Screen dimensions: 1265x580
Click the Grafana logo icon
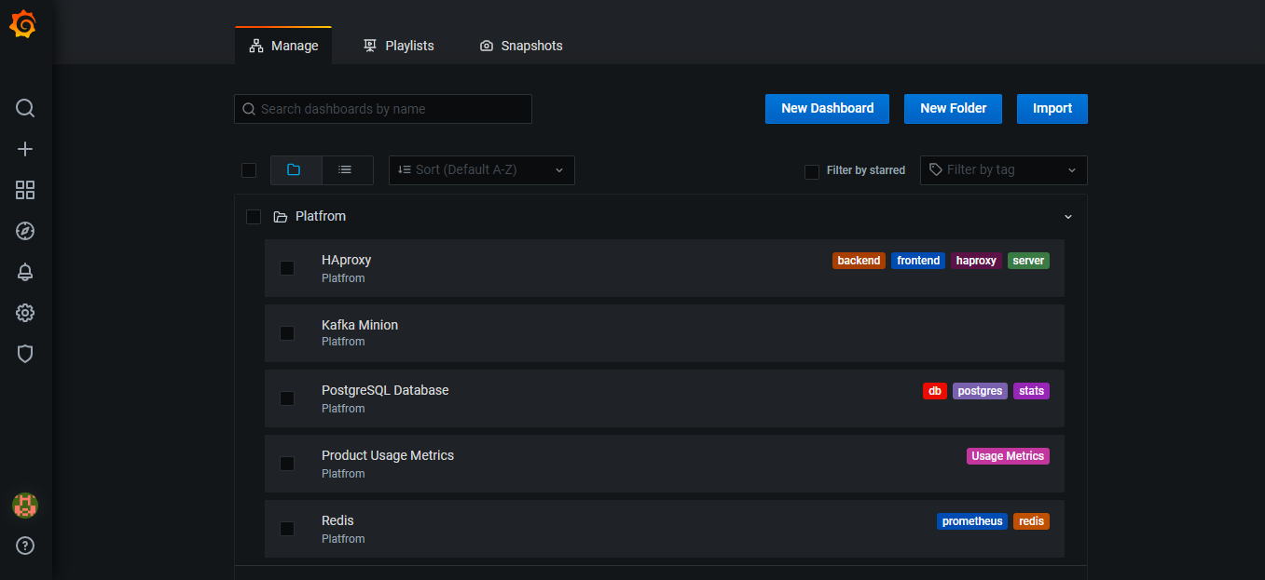coord(23,25)
